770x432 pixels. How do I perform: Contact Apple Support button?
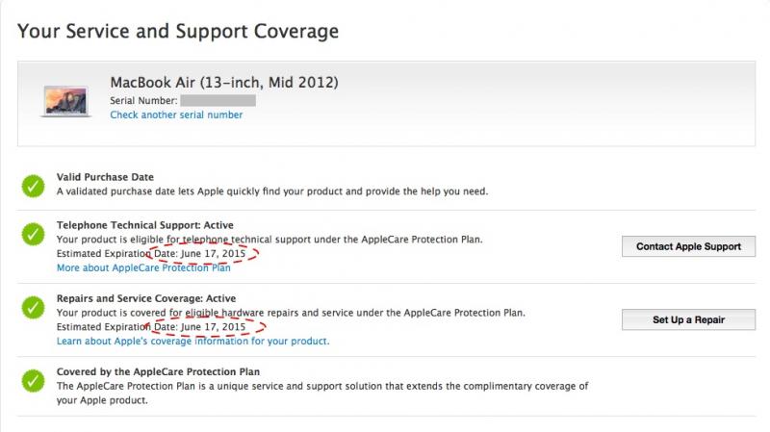point(688,246)
